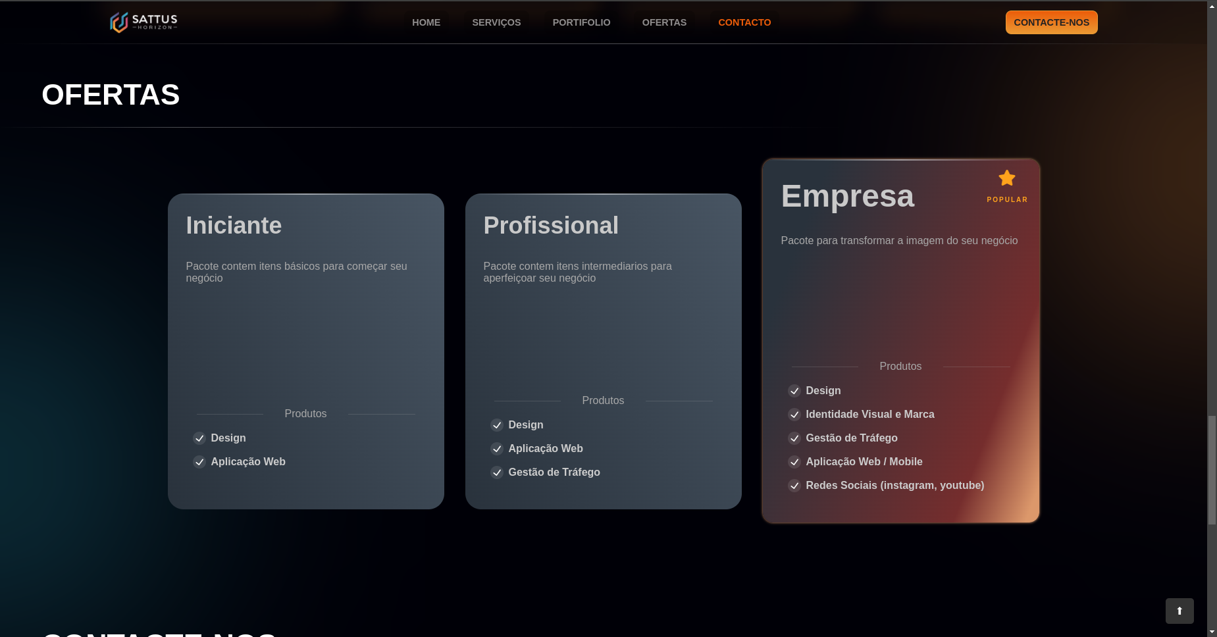
Task: Open the Serviços navigation link
Action: 496,22
